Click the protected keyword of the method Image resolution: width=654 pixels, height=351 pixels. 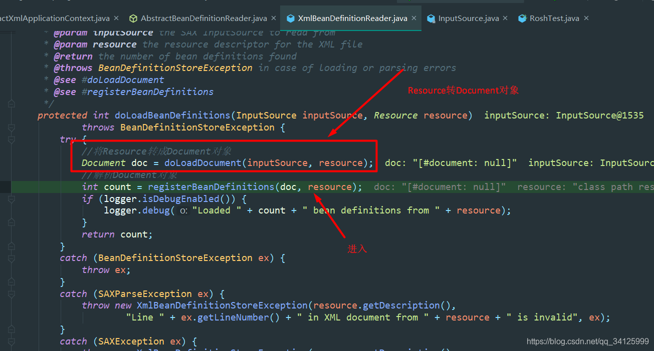click(62, 115)
